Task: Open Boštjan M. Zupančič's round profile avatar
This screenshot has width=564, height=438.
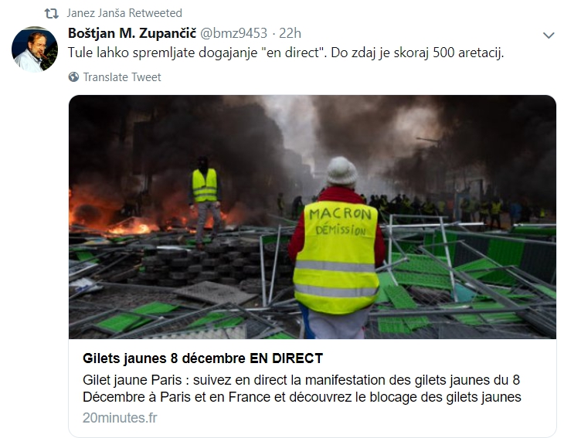Action: coord(35,49)
